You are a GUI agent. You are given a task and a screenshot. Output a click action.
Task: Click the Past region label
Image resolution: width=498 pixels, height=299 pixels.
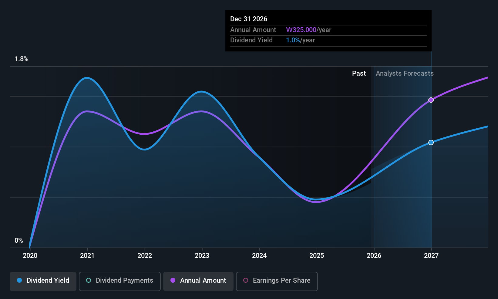point(359,74)
